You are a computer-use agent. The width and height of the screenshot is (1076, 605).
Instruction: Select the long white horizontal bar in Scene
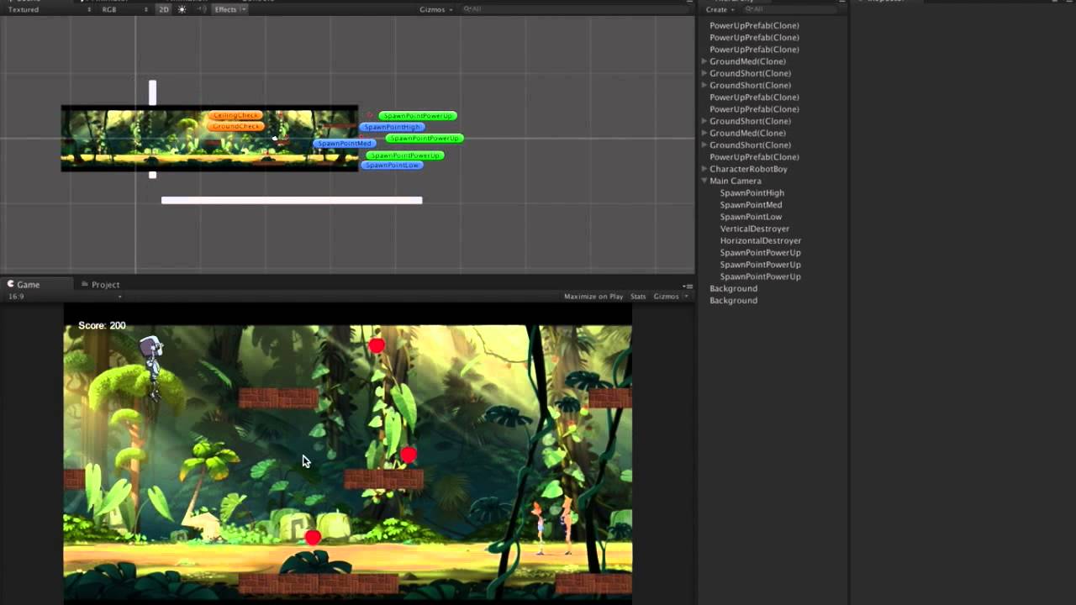tap(292, 200)
